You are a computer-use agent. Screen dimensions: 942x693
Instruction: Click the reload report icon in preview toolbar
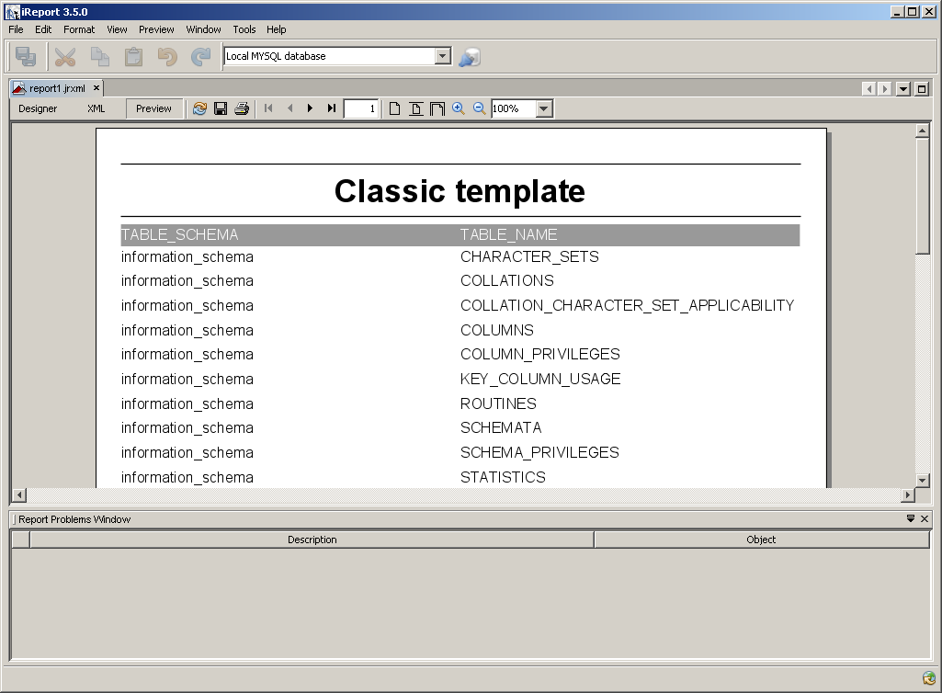point(199,108)
